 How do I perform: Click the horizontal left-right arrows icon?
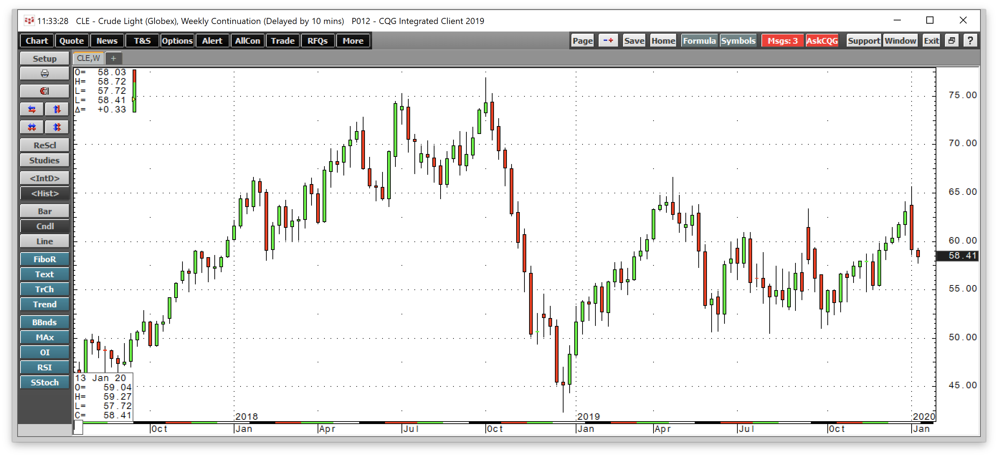tap(32, 110)
